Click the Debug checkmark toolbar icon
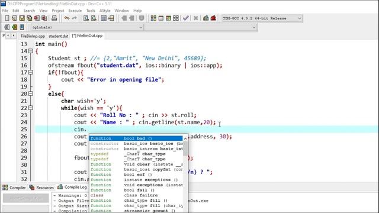Viewport: 379px width, 213px height. (x=185, y=18)
